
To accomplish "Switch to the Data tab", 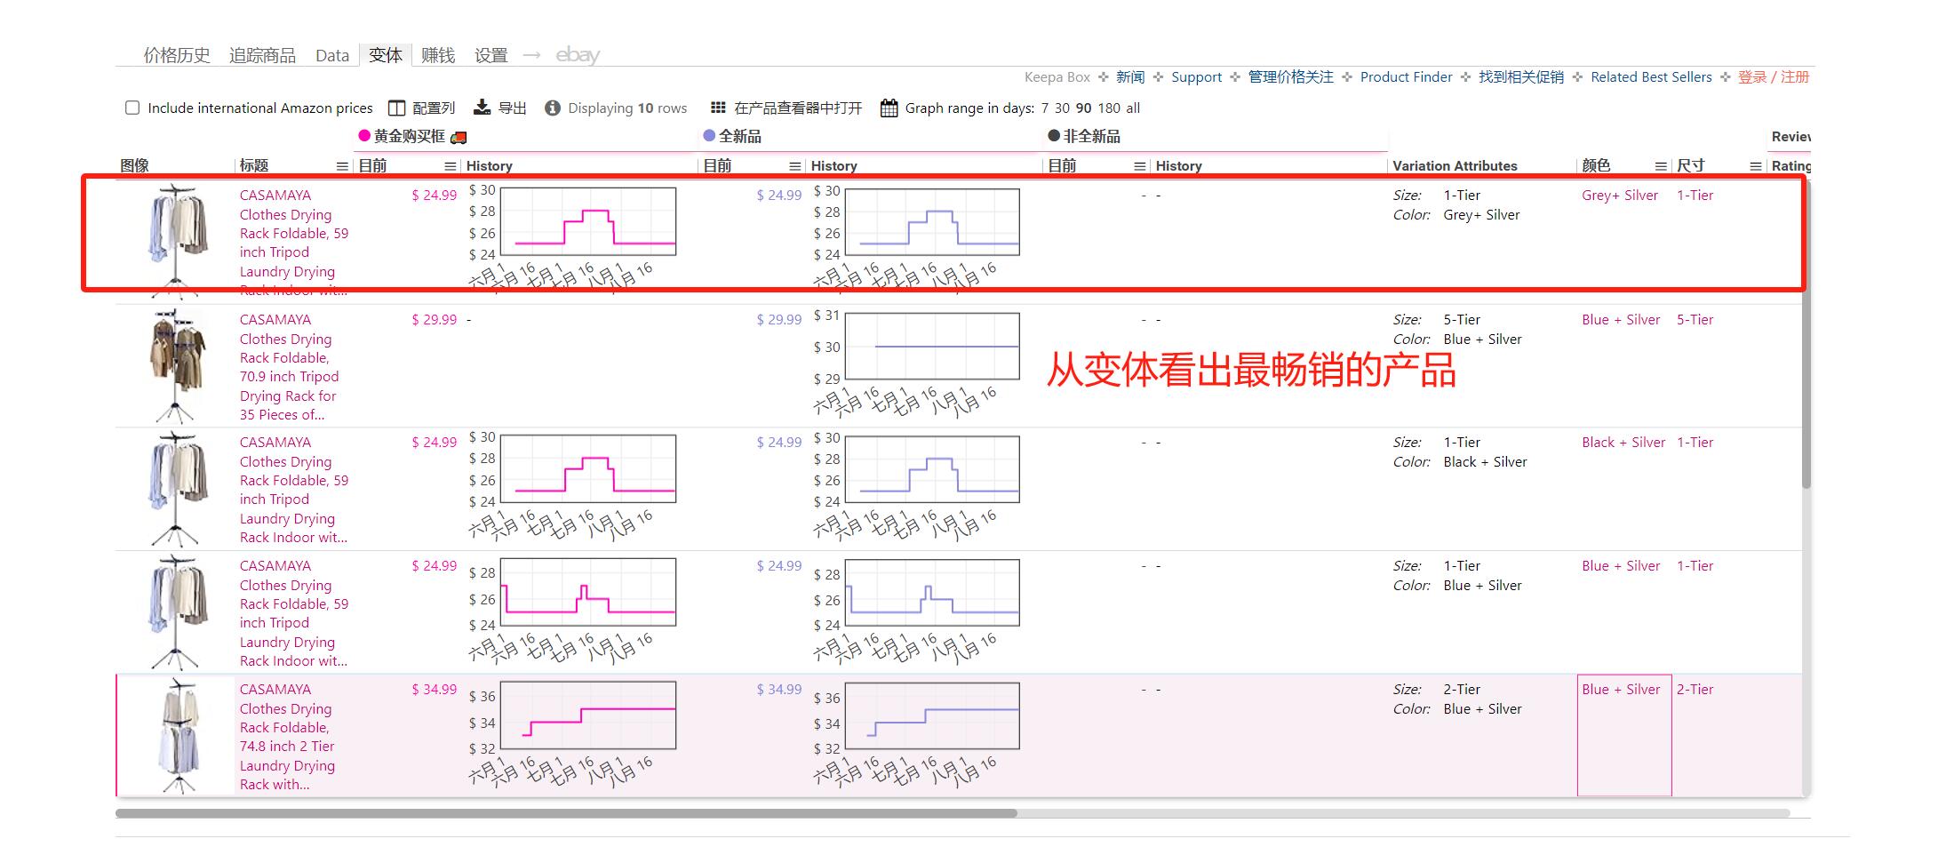I will pos(332,55).
